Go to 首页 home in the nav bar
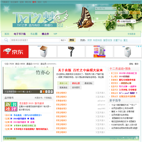 coord(7,34)
